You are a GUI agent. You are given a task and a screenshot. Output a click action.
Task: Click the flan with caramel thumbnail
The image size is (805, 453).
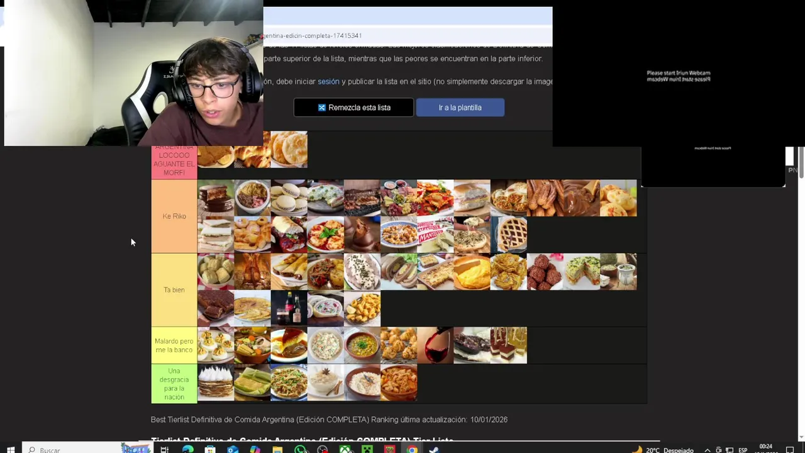click(289, 345)
